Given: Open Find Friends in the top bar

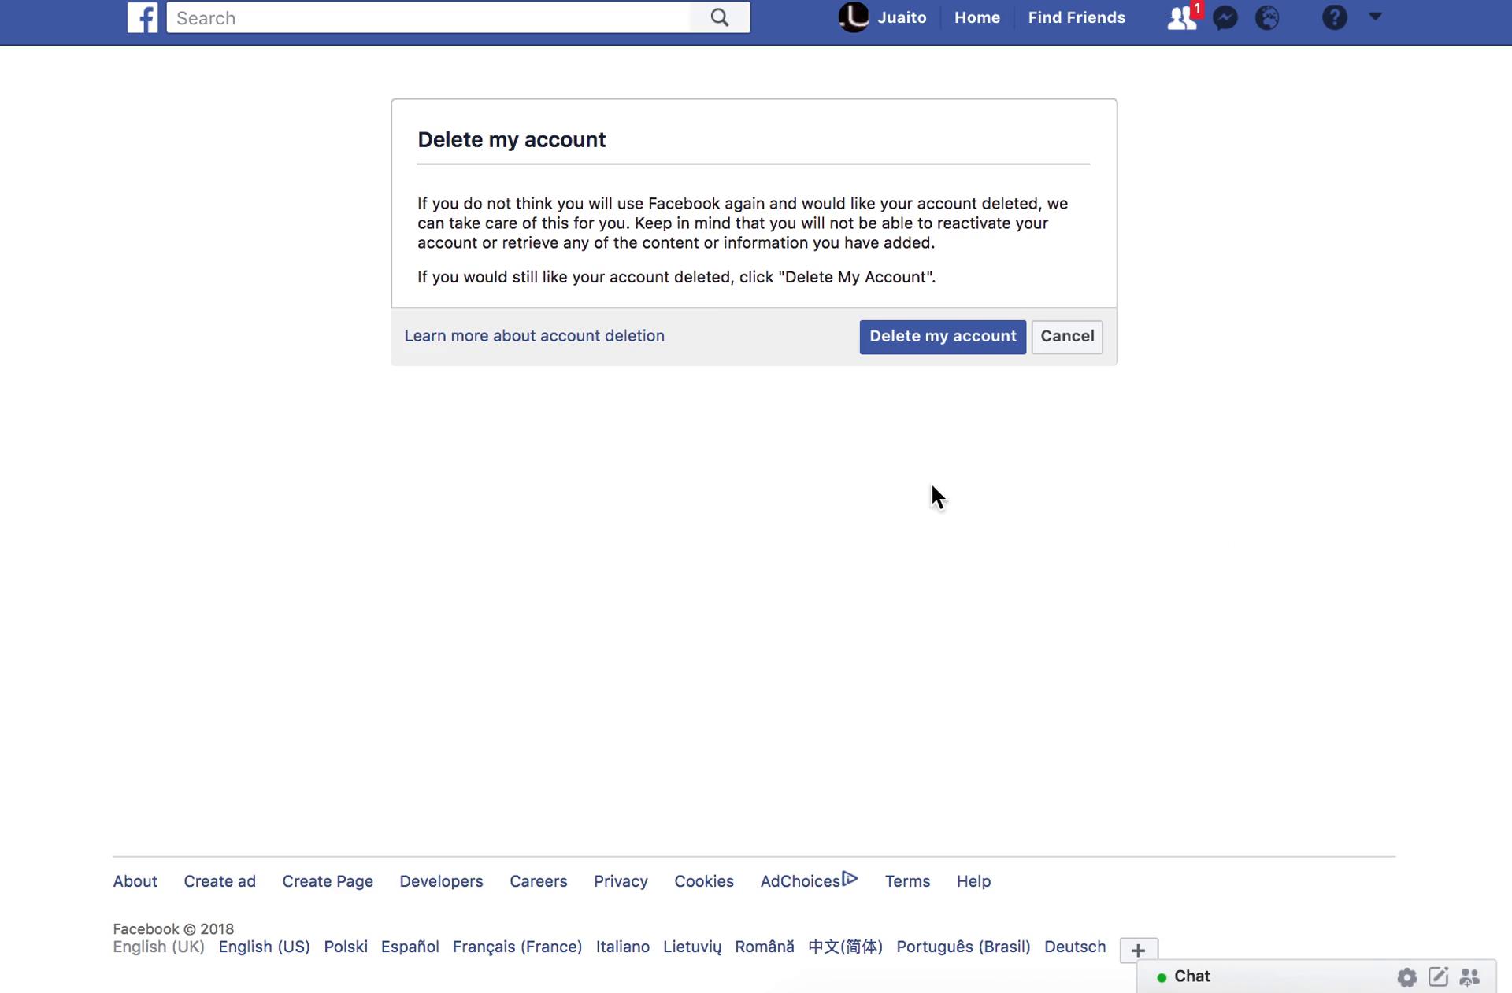Looking at the screenshot, I should (1077, 17).
